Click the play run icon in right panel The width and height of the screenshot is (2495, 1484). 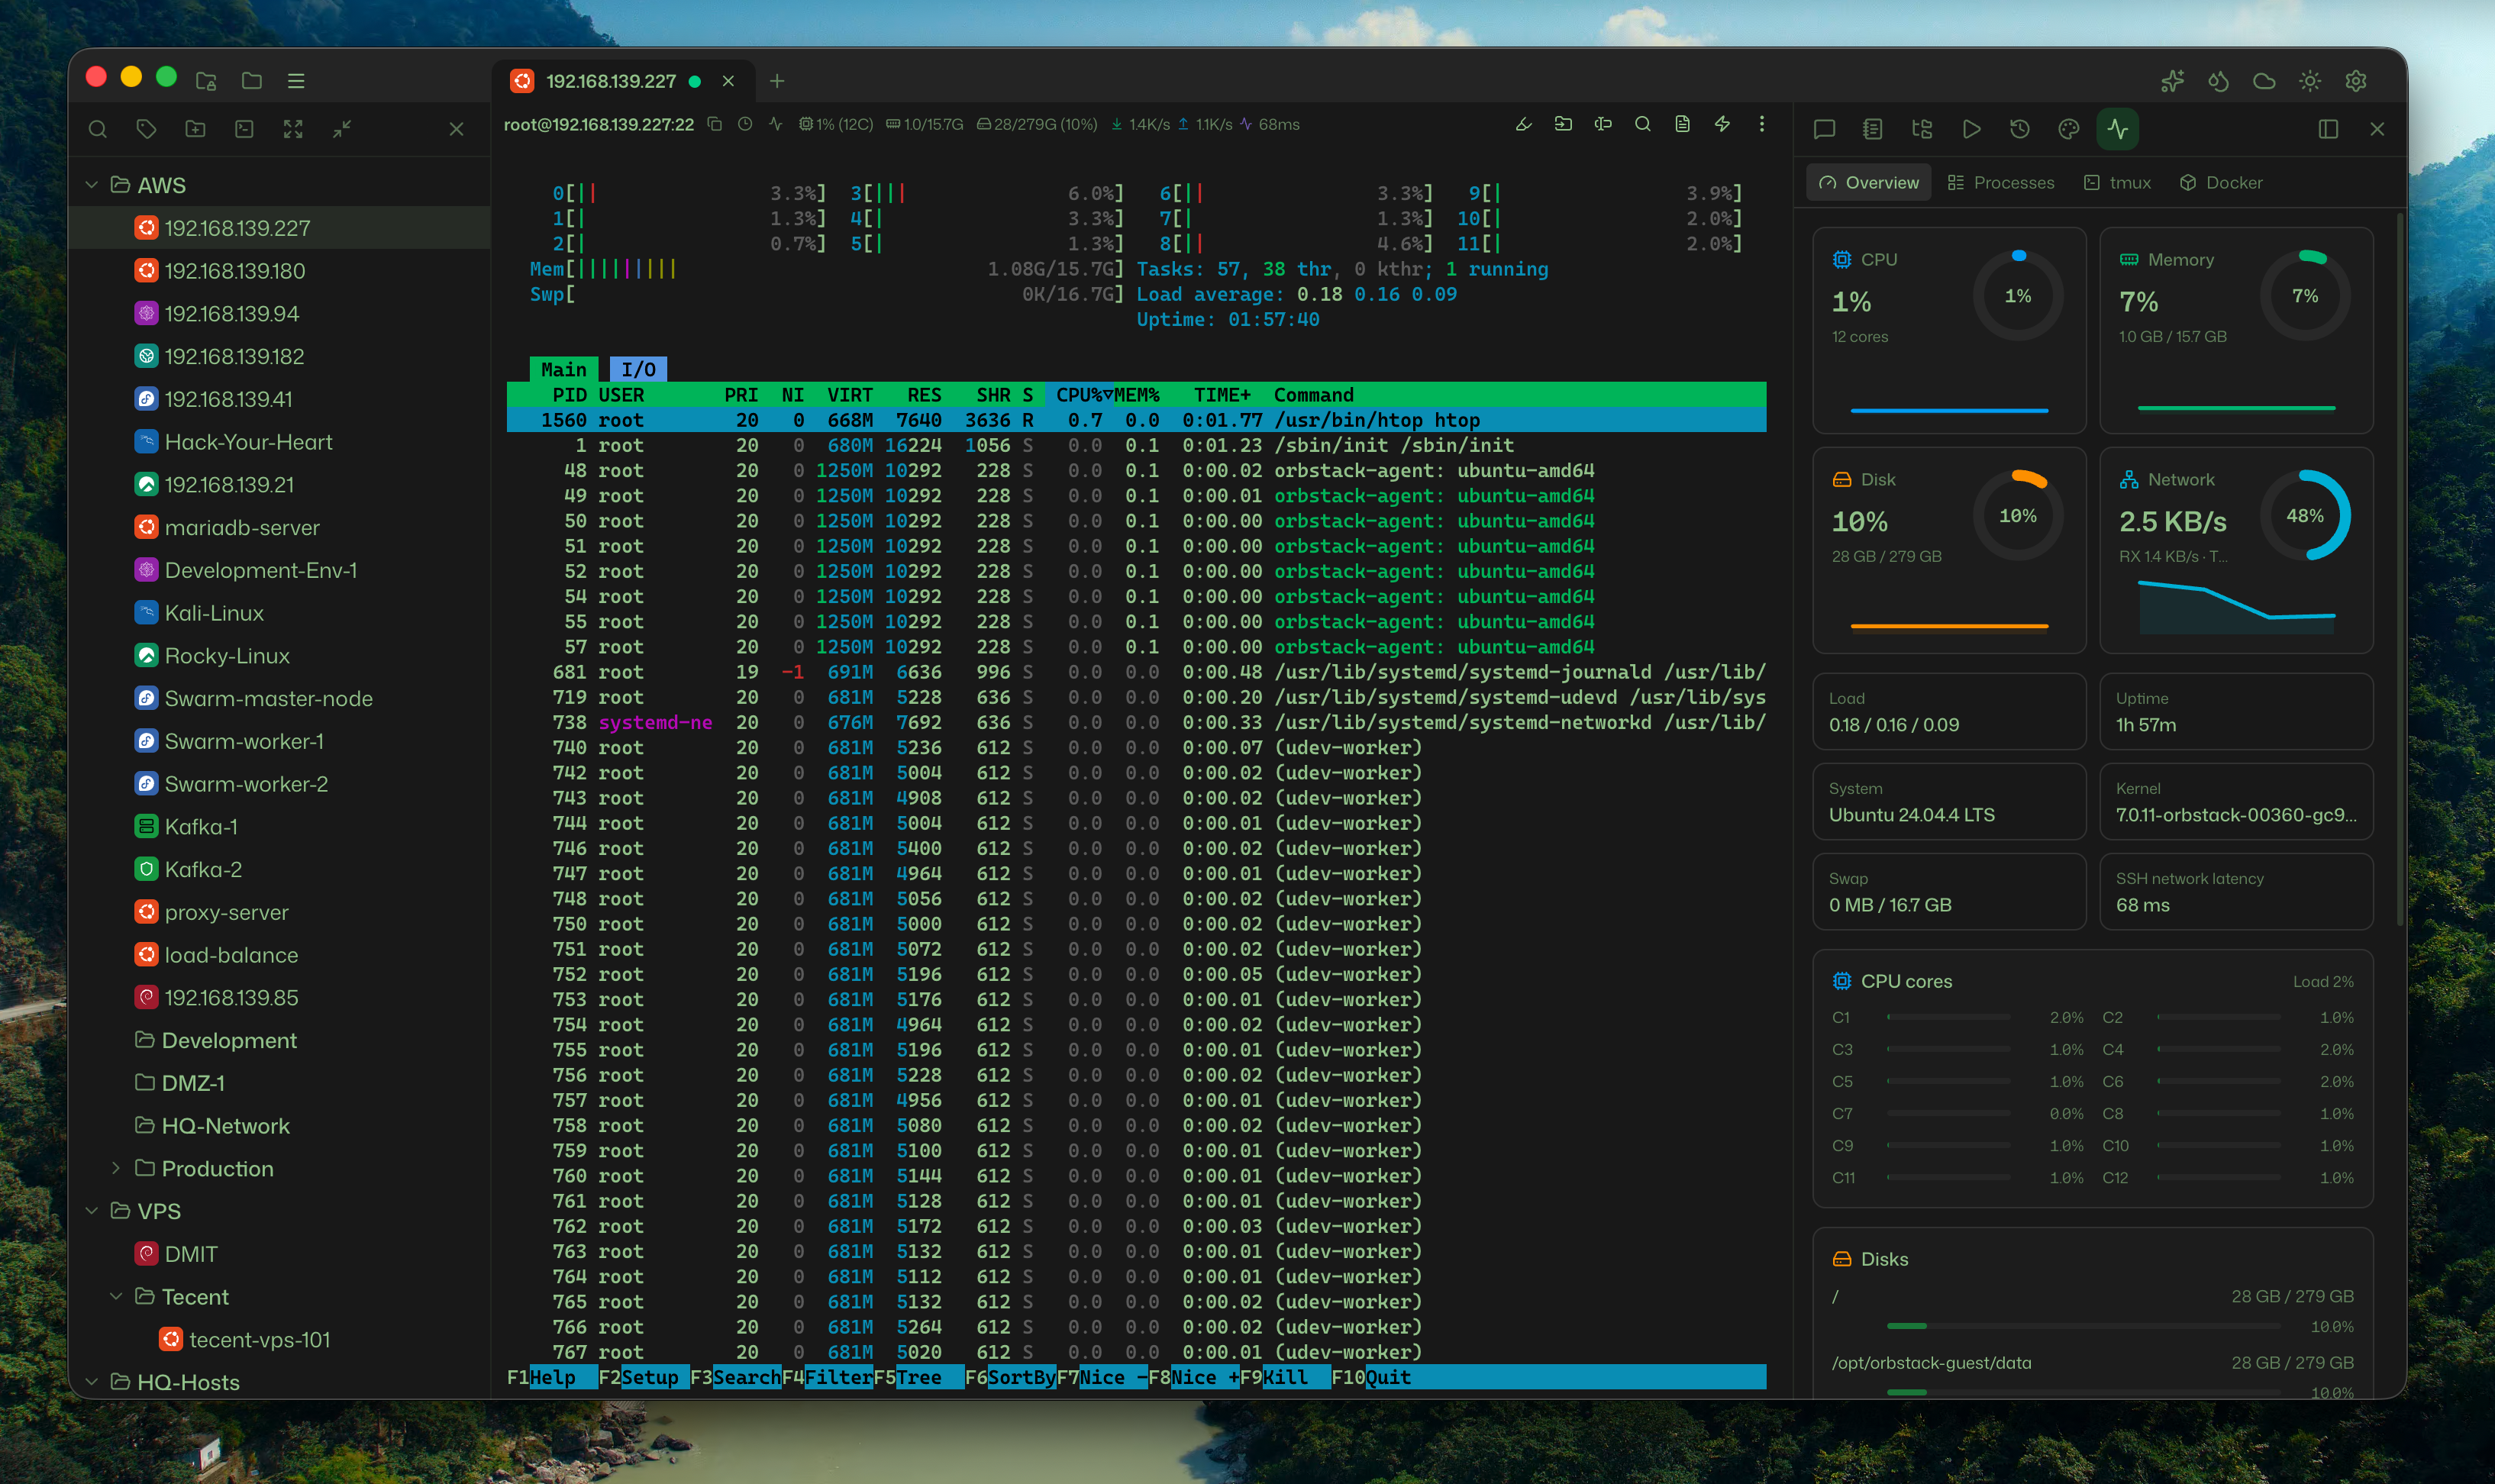(1971, 129)
